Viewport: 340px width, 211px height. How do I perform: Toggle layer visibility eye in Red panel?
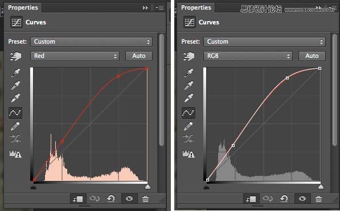(x=129, y=199)
